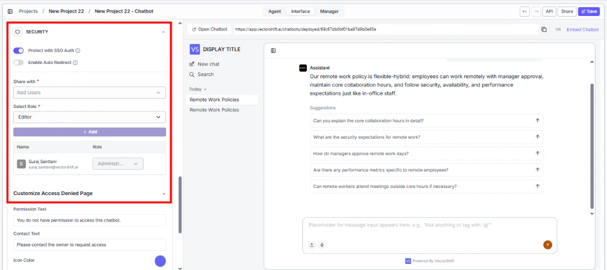This screenshot has width=607, height=270.
Task: Click info icon next to Enable Auto Redirect
Action: pos(75,63)
